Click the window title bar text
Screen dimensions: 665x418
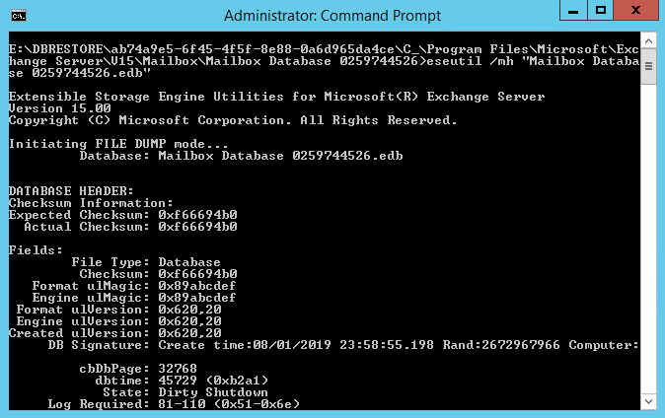pyautogui.click(x=332, y=16)
